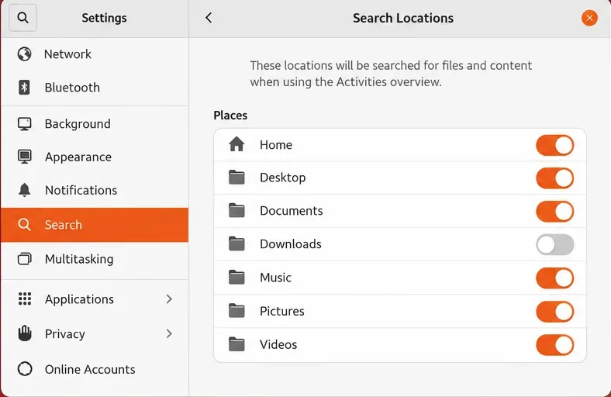
Task: Select the Search sidebar entry
Action: pyautogui.click(x=95, y=225)
